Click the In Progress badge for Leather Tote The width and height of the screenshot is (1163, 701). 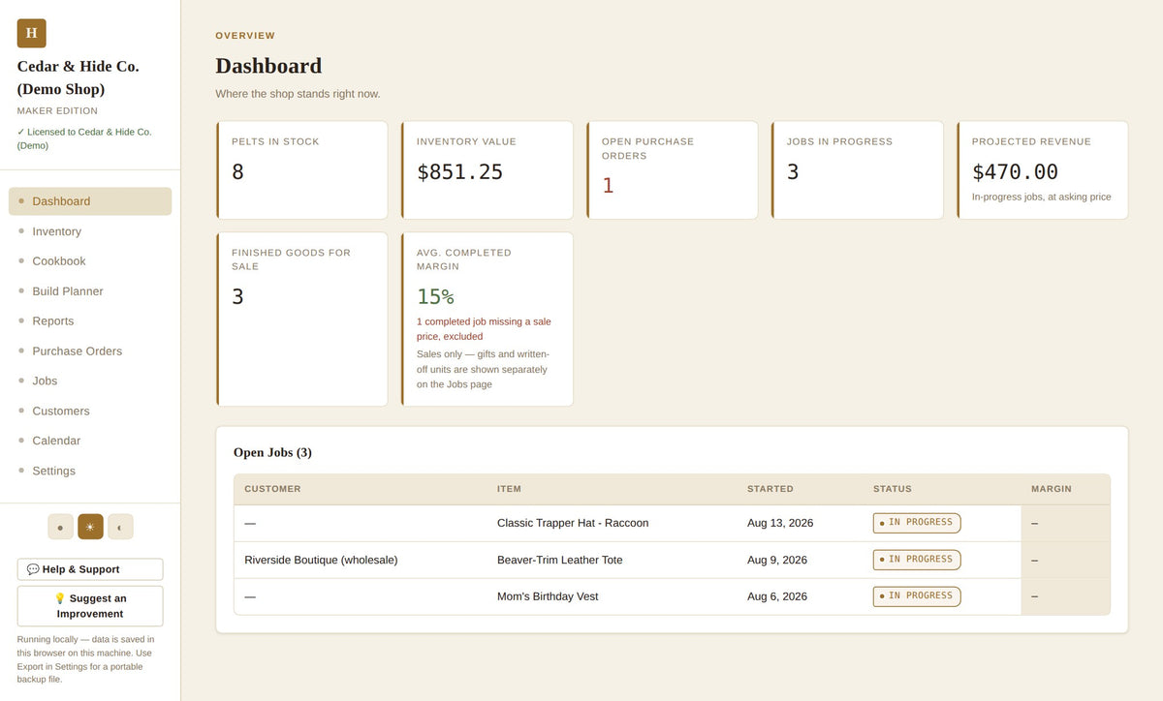(917, 560)
